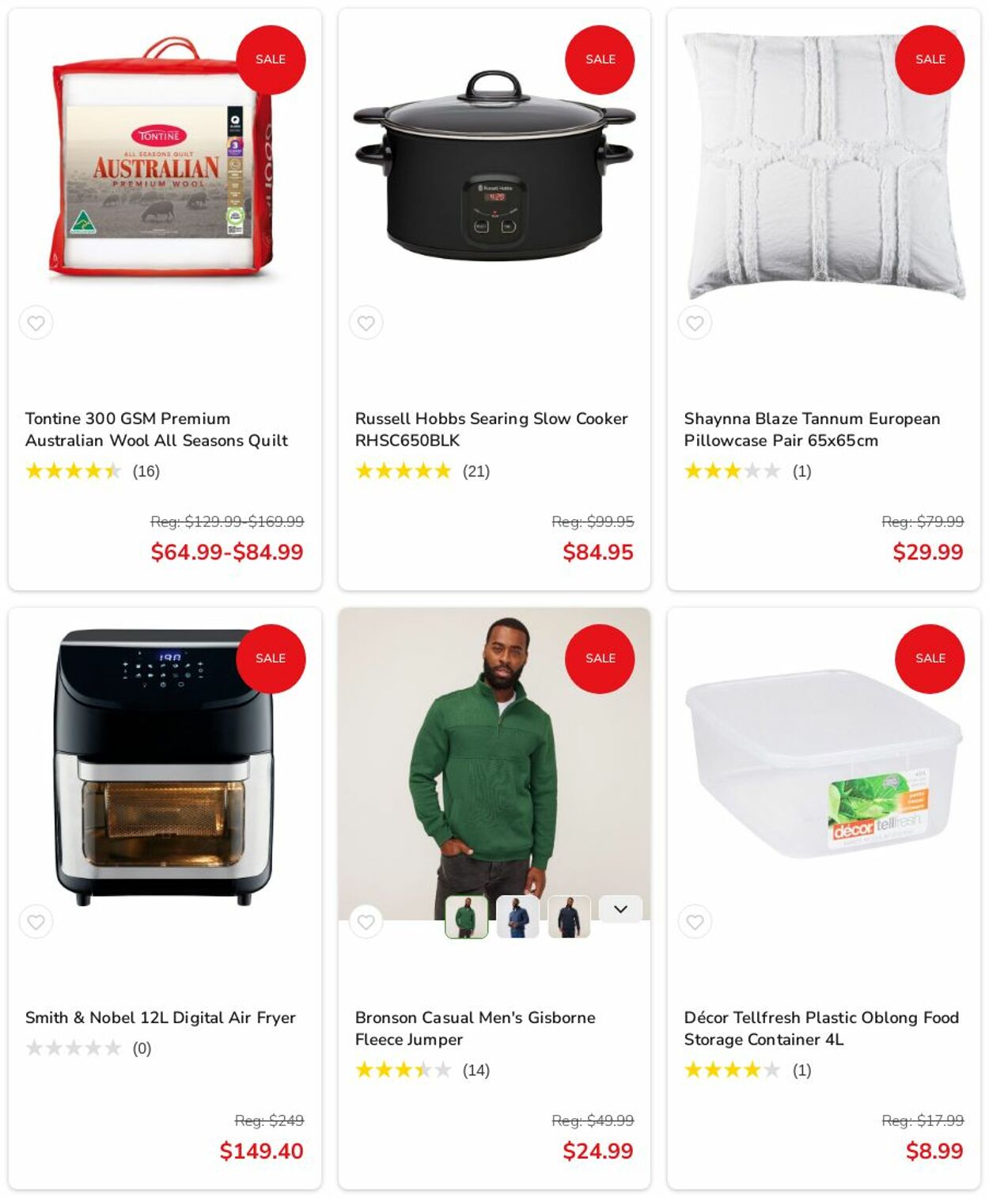
Task: Expand more jumper colour options chevron
Action: [620, 909]
